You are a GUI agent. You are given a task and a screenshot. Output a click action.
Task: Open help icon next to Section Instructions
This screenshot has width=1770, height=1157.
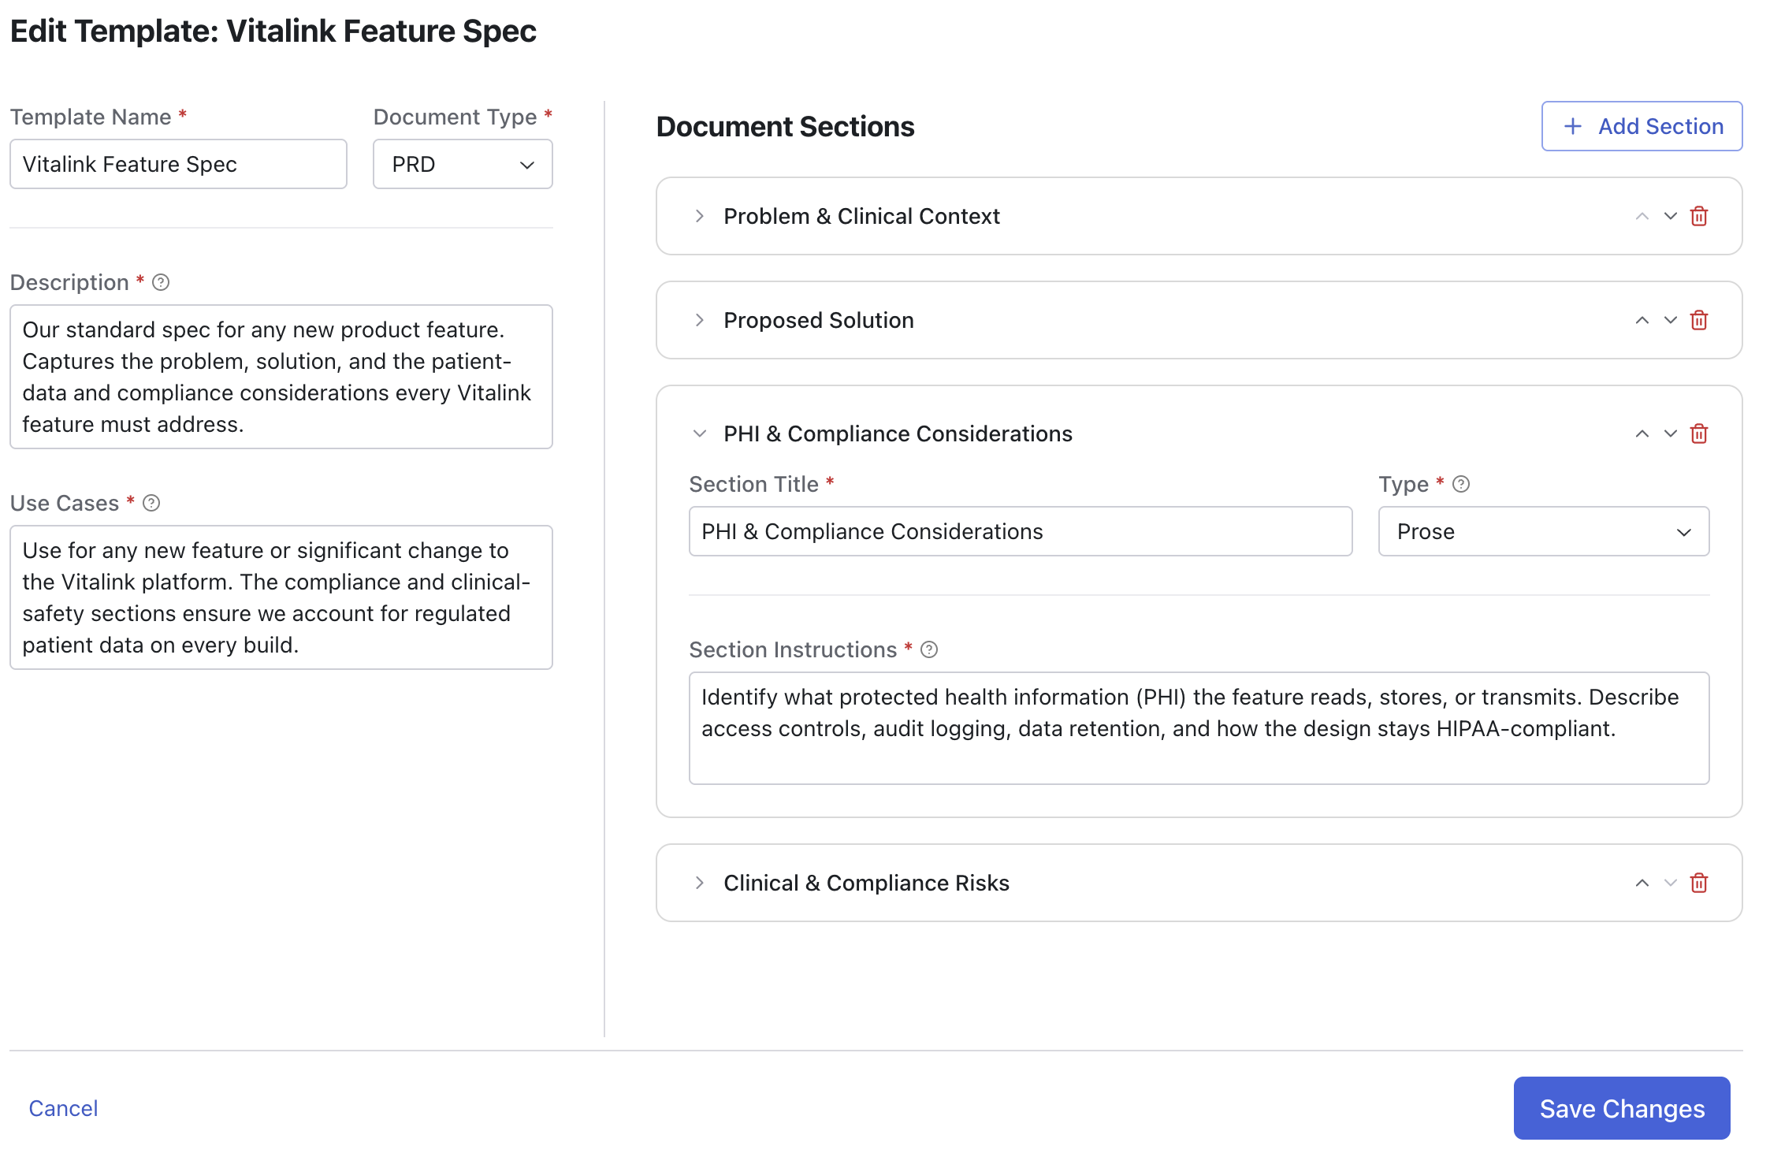(x=929, y=649)
